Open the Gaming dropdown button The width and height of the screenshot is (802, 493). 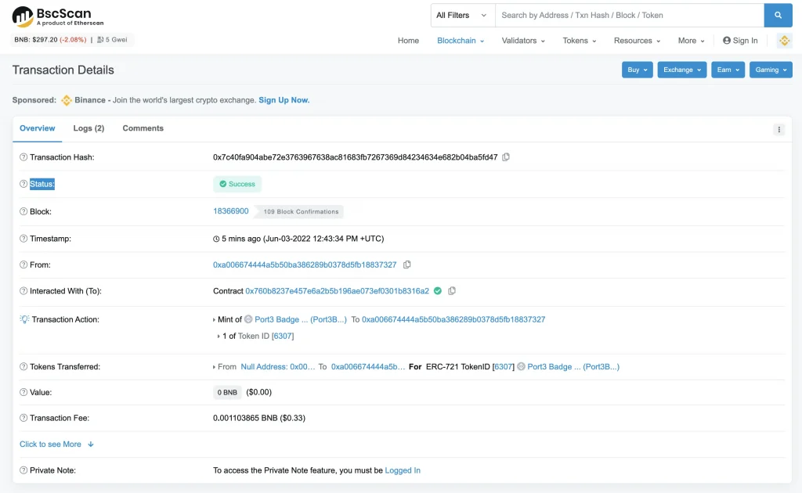pyautogui.click(x=771, y=70)
